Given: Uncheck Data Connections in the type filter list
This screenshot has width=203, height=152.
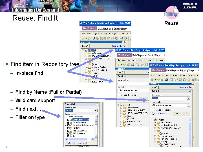Looking at the screenshot, I should [68, 120].
